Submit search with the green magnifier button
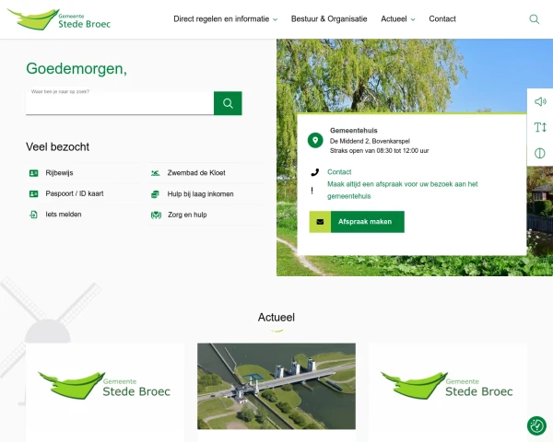Viewport: 553px width, 442px height. point(228,103)
